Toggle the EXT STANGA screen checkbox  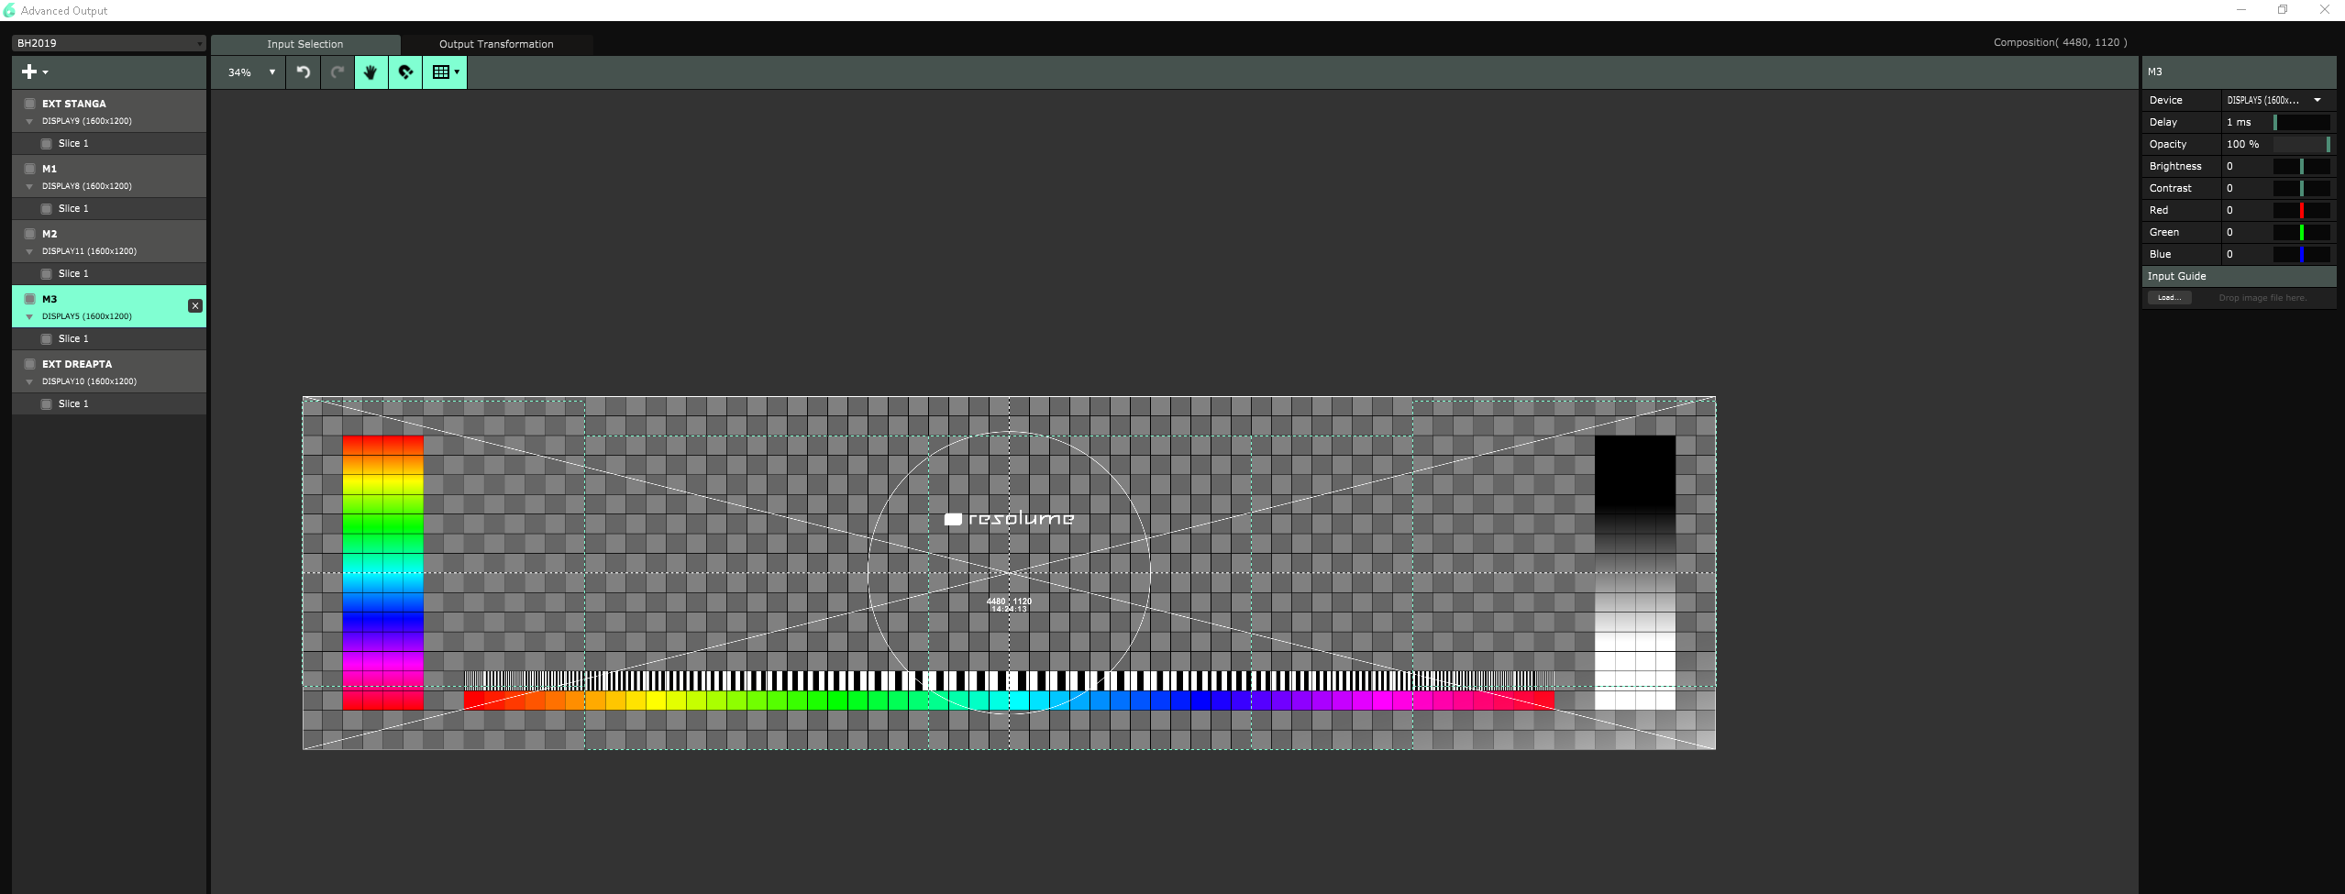[30, 104]
